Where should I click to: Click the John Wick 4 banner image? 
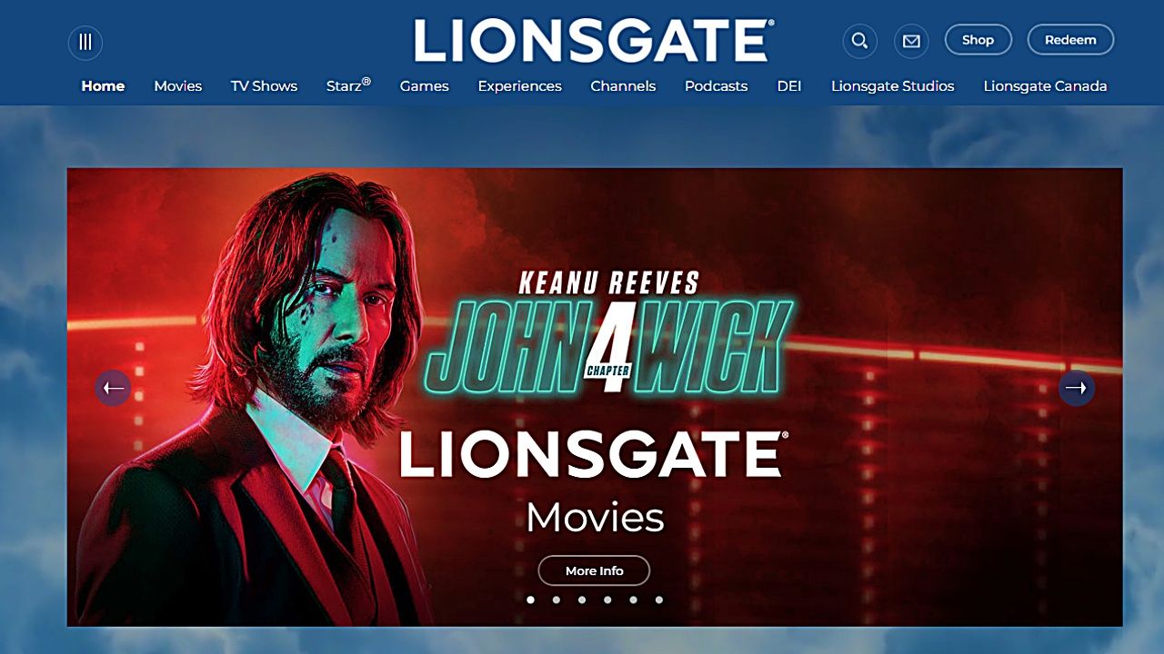(595, 397)
